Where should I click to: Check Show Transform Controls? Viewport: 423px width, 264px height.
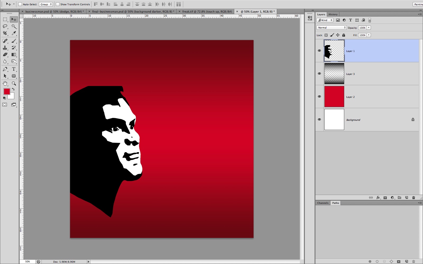[58, 4]
